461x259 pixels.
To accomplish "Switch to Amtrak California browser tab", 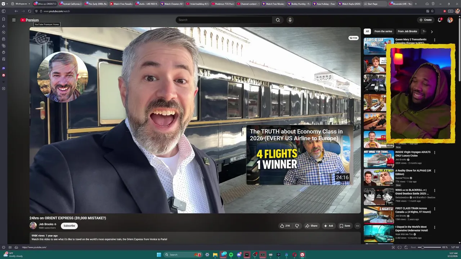I will 70,4.
